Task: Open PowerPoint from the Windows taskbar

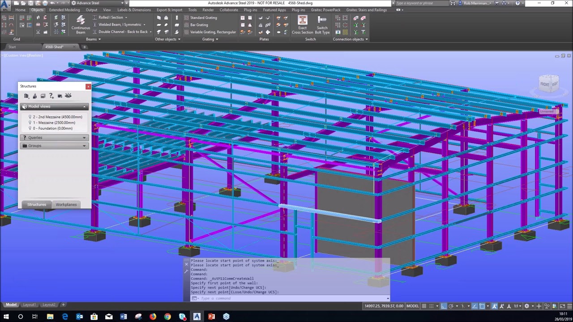Action: click(x=211, y=317)
